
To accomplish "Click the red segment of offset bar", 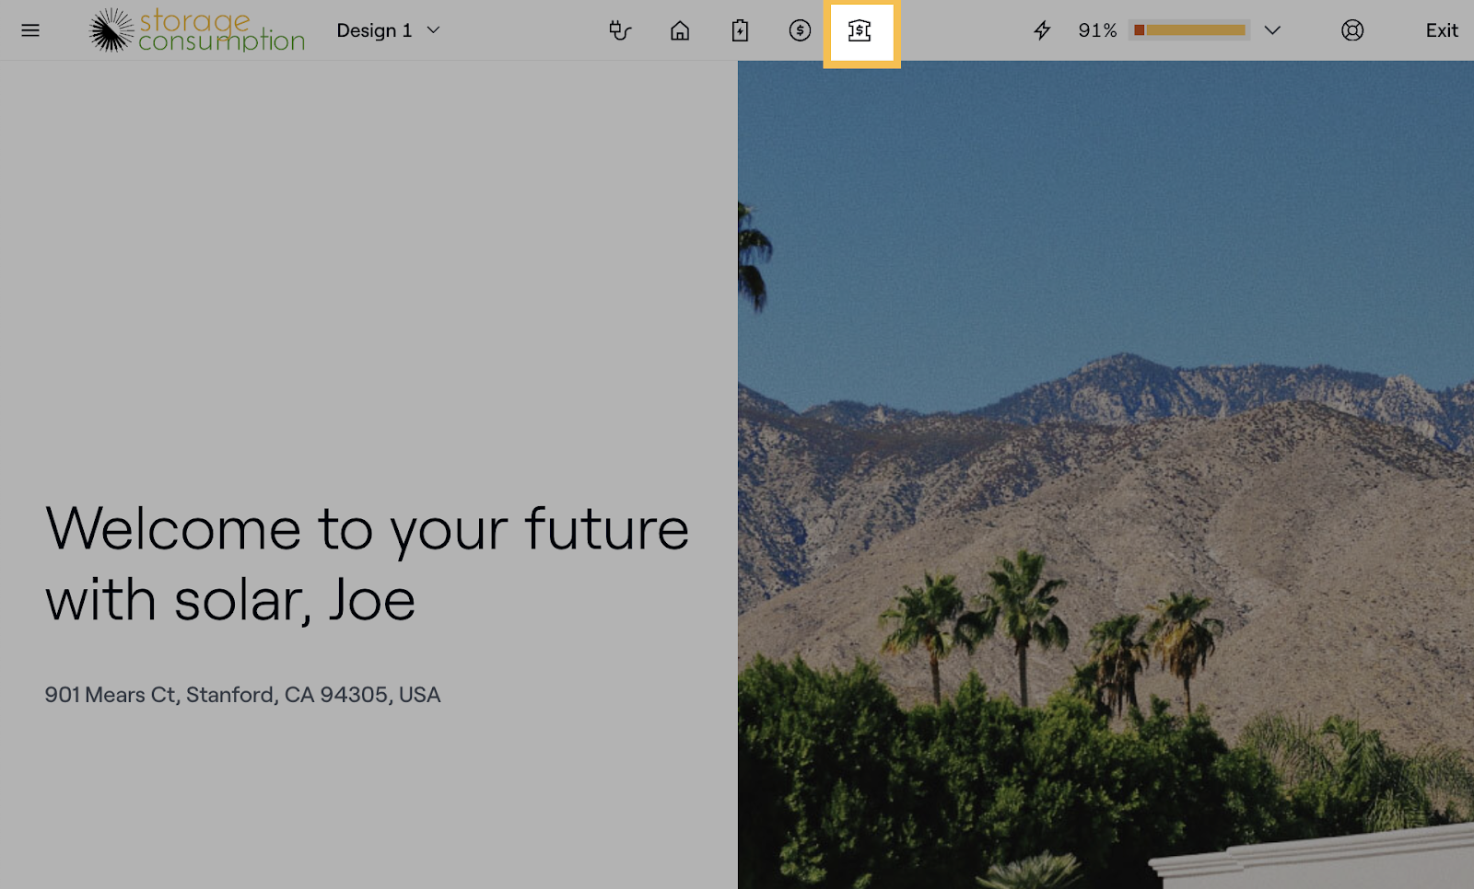I will point(1140,30).
